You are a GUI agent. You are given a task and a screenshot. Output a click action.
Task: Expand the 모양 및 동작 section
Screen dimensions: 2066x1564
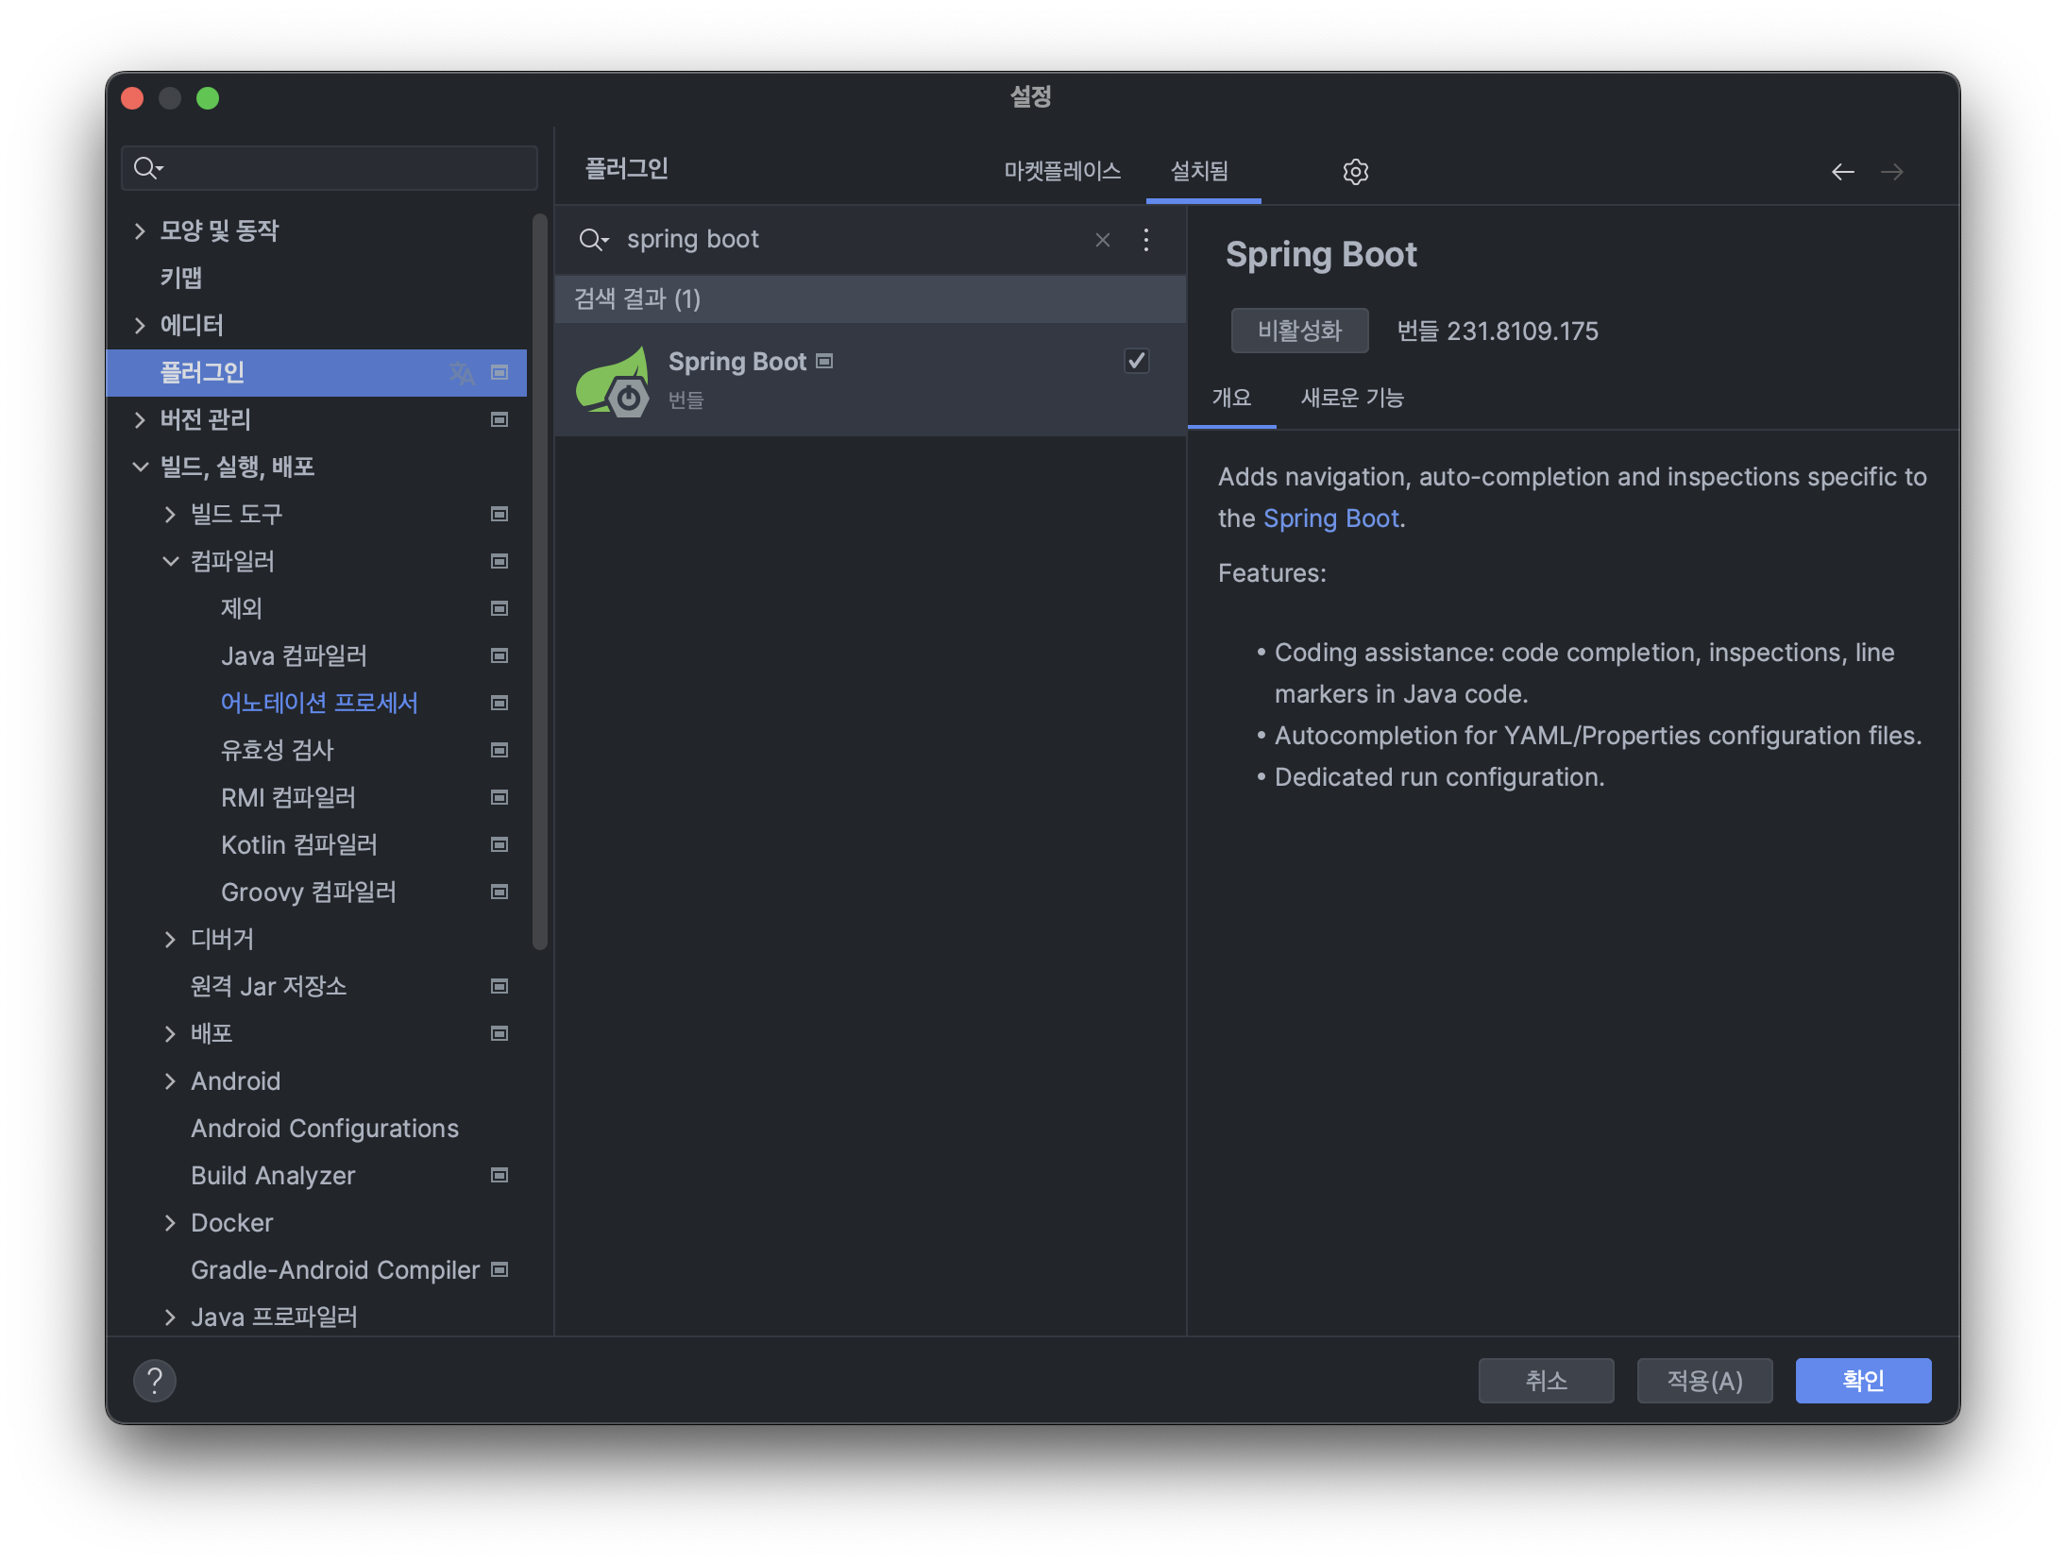140,230
